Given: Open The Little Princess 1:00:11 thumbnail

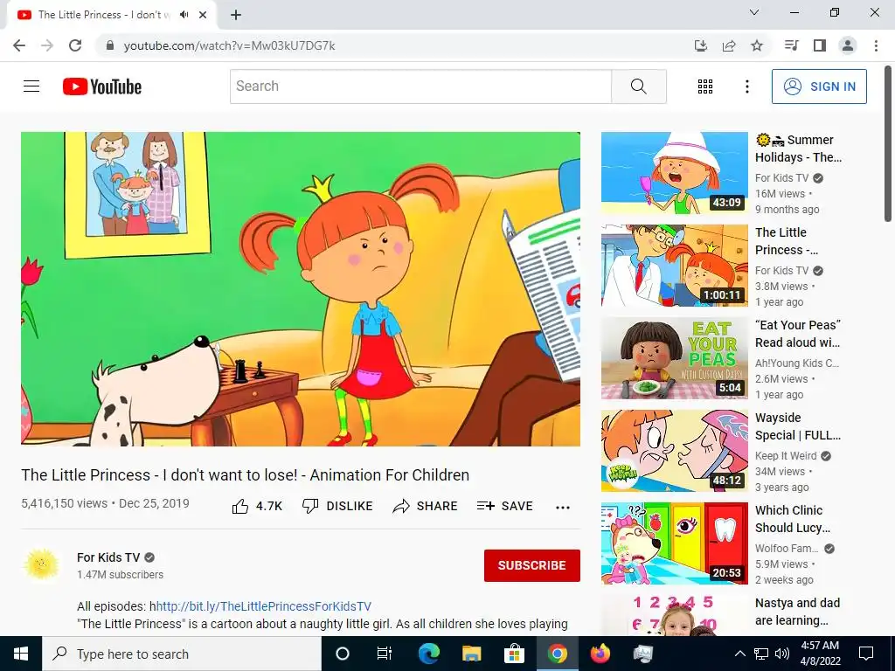Looking at the screenshot, I should (x=674, y=266).
